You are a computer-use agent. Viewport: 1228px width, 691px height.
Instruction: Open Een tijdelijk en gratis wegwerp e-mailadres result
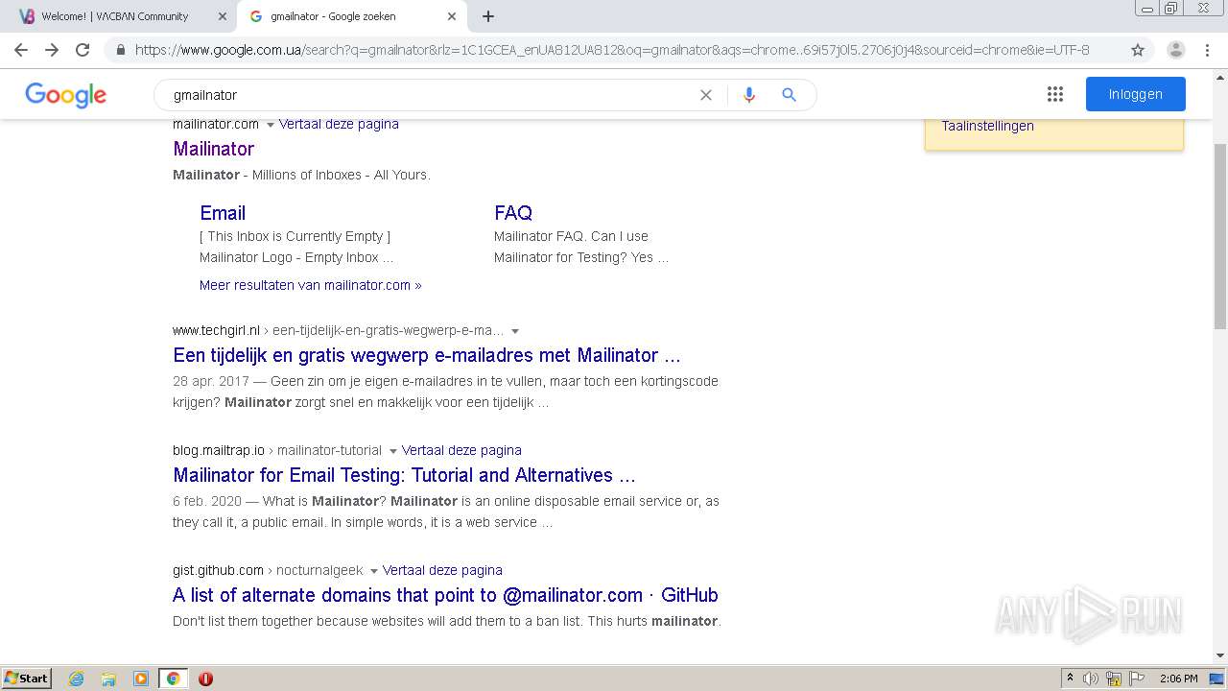(427, 355)
